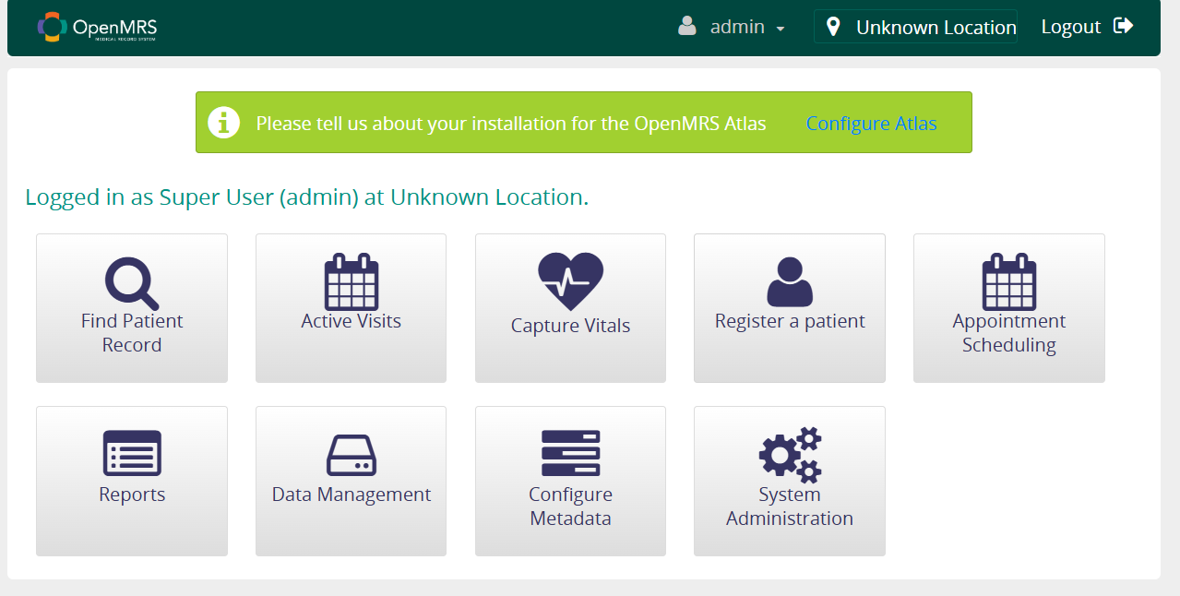Click the info icon in the green banner
This screenshot has width=1180, height=596.
point(224,123)
